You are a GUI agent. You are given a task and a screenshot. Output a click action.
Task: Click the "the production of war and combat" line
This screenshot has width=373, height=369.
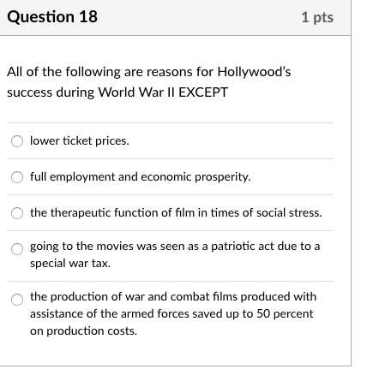(173, 296)
